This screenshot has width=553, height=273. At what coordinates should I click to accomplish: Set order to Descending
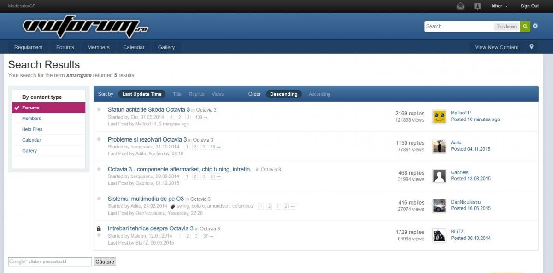(284, 94)
